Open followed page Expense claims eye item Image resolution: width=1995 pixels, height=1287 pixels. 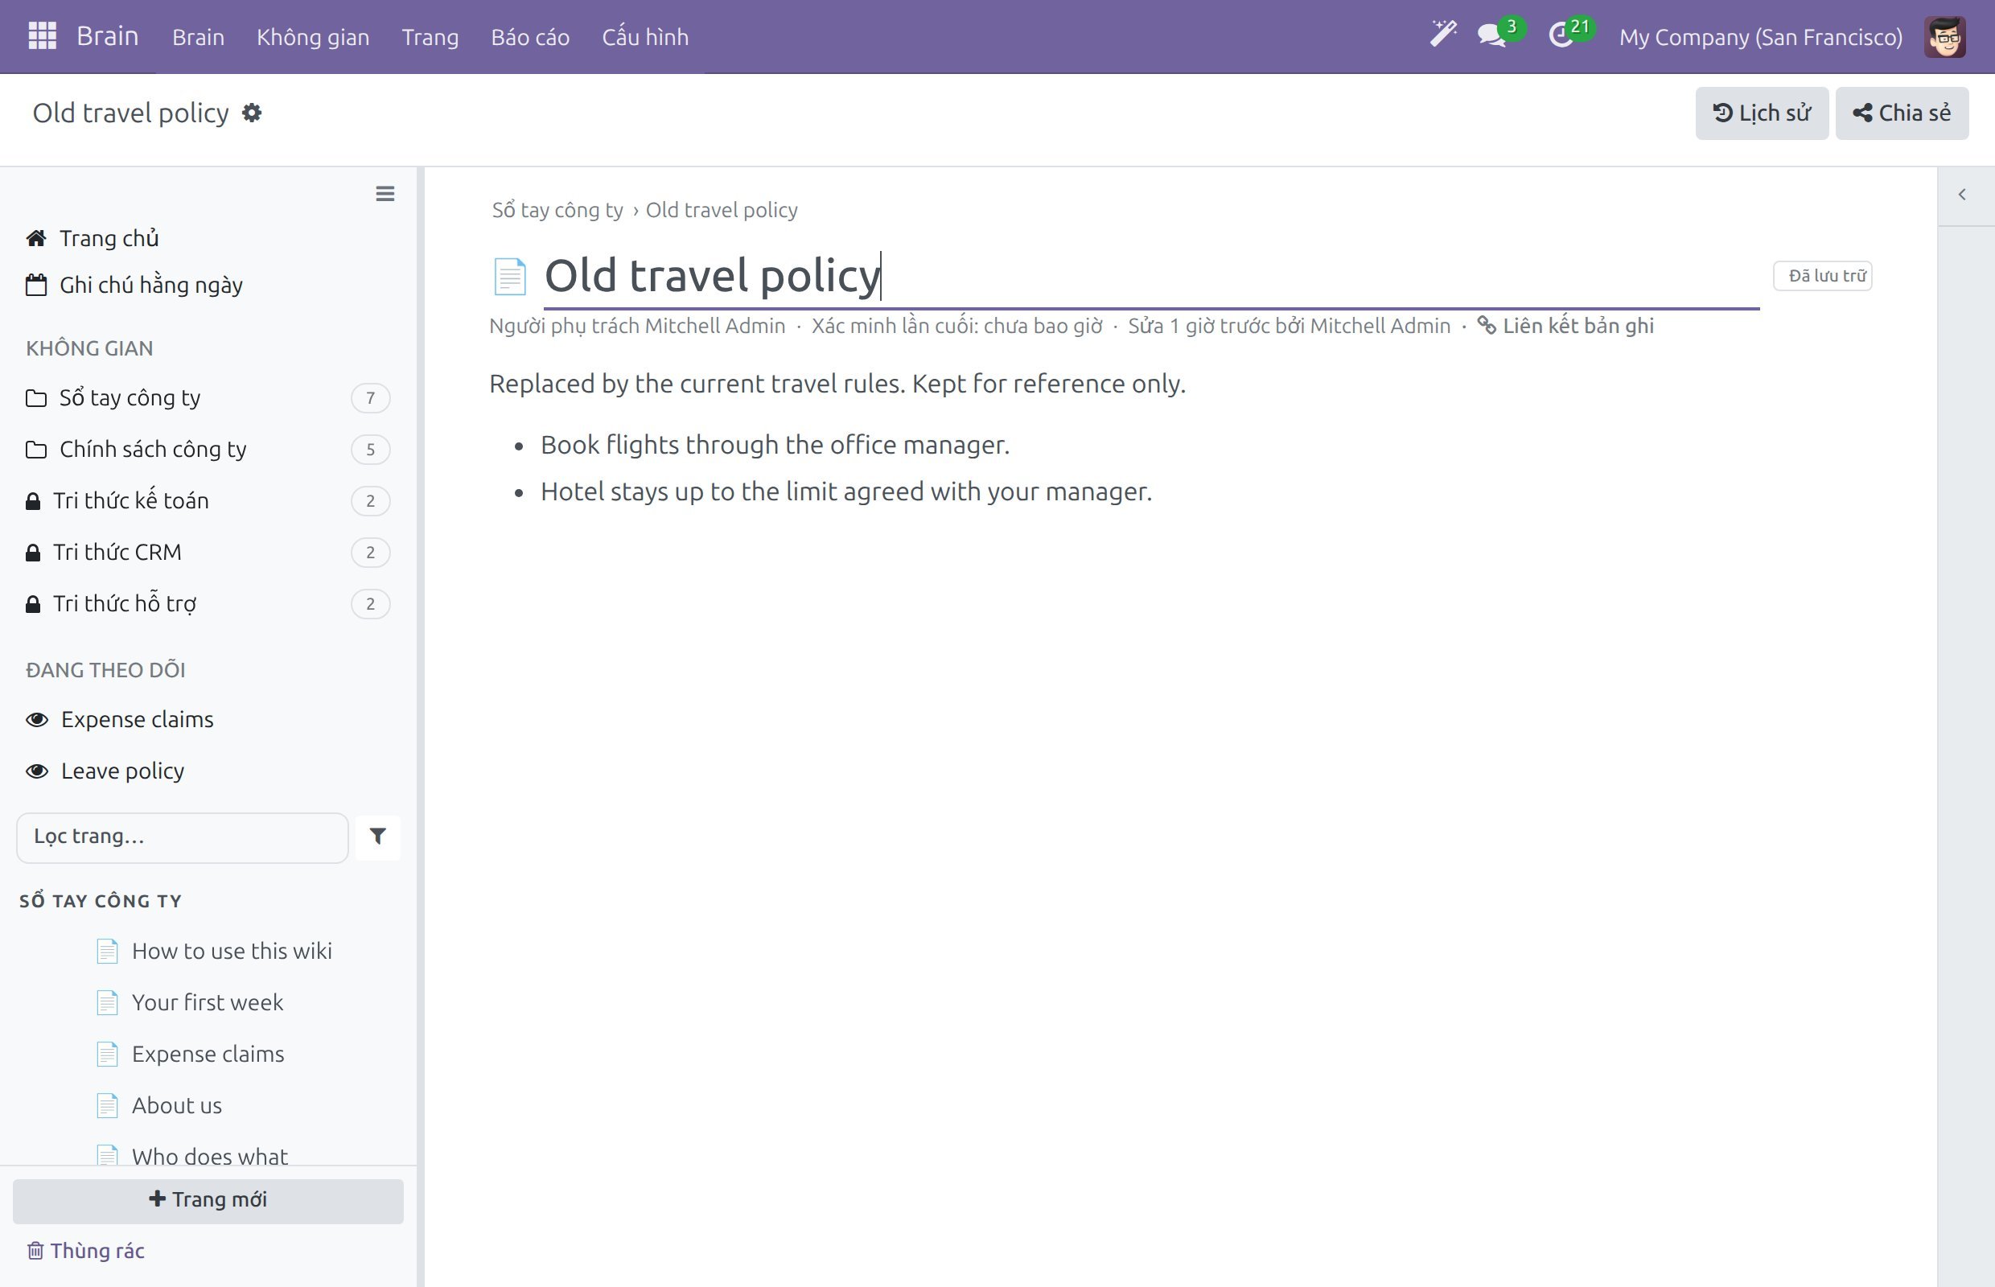[120, 720]
